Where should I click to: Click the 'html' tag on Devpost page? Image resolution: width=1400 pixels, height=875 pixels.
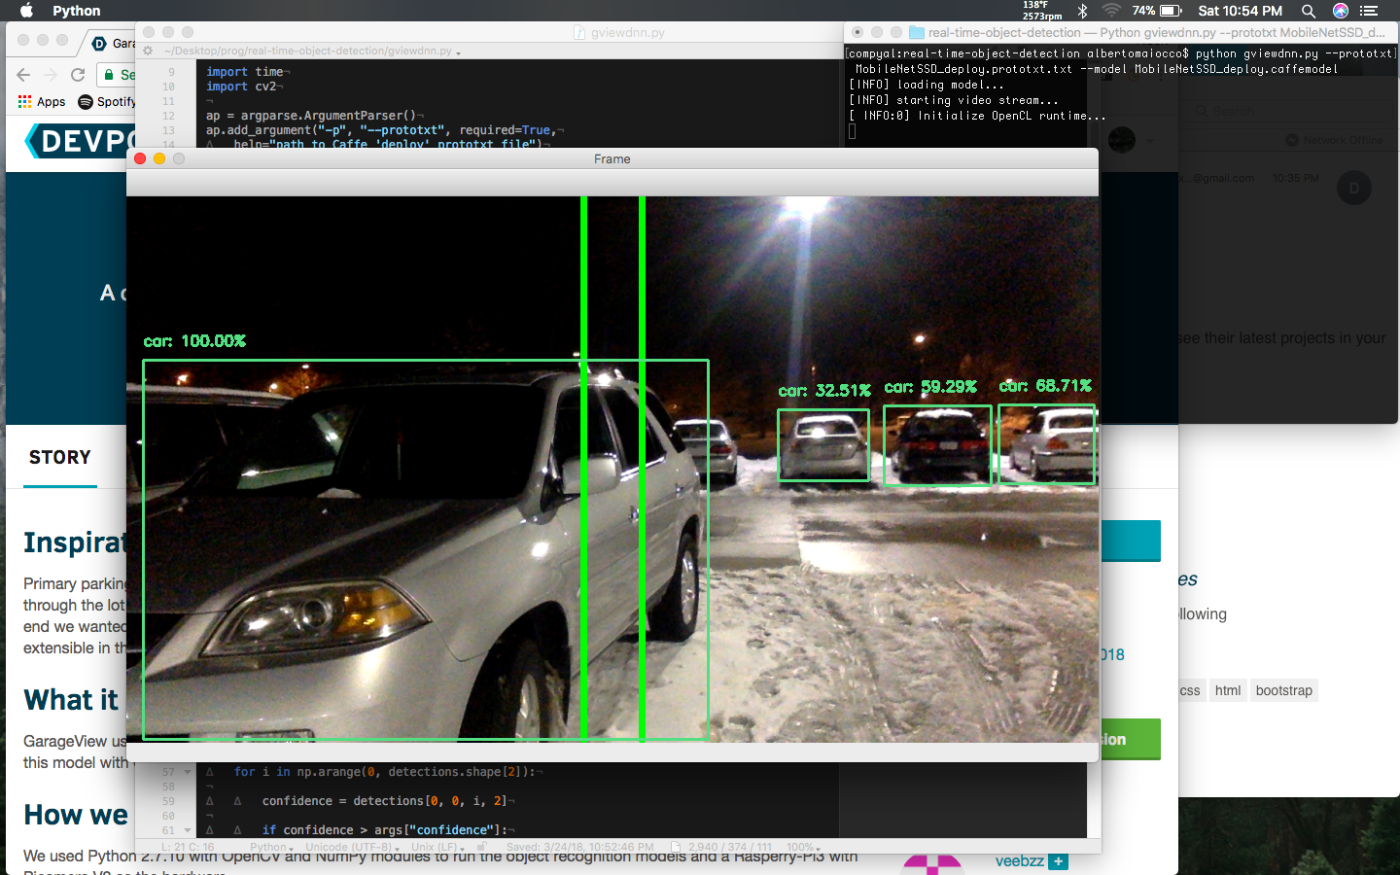pyautogui.click(x=1228, y=690)
